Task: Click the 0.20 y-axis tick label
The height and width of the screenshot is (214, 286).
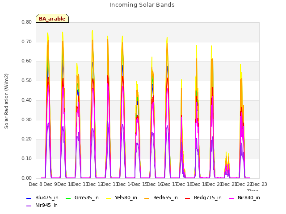Action: coord(27,139)
